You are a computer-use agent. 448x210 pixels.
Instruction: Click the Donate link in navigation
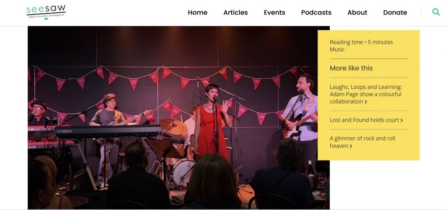(x=395, y=13)
